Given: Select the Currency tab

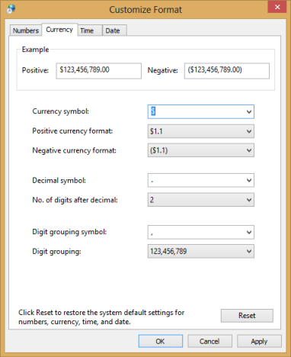Looking at the screenshot, I should click(59, 30).
